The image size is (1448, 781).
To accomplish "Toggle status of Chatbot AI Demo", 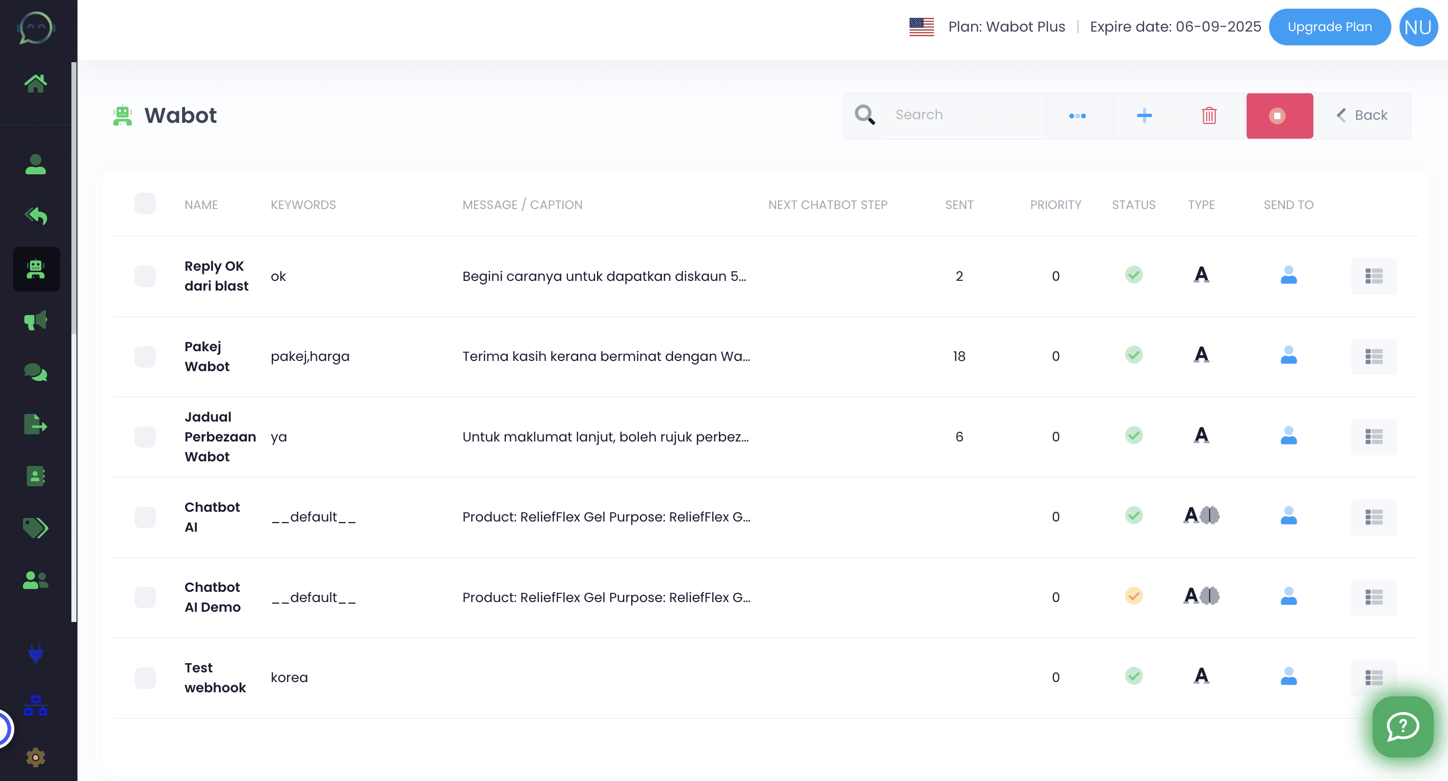I will click(1134, 595).
